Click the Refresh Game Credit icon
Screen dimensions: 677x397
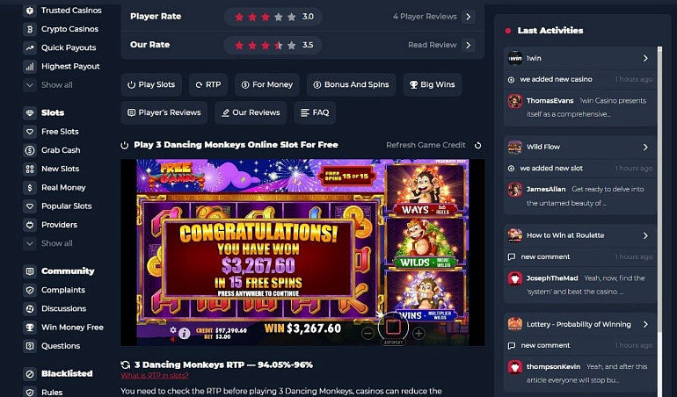click(477, 145)
